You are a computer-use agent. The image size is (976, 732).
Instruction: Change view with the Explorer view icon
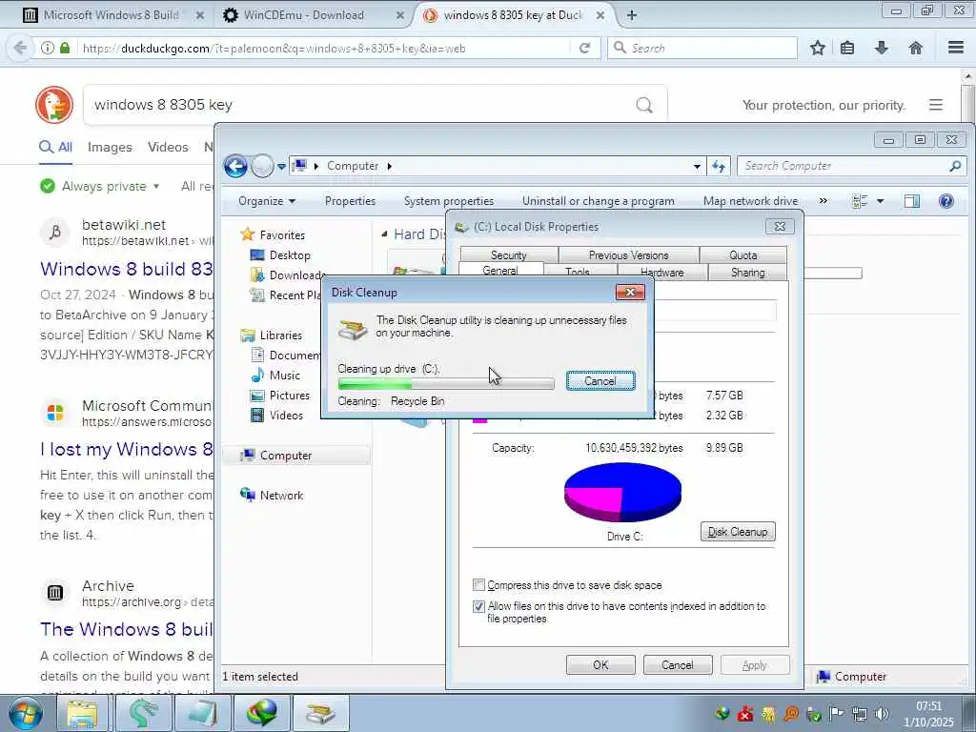point(861,201)
